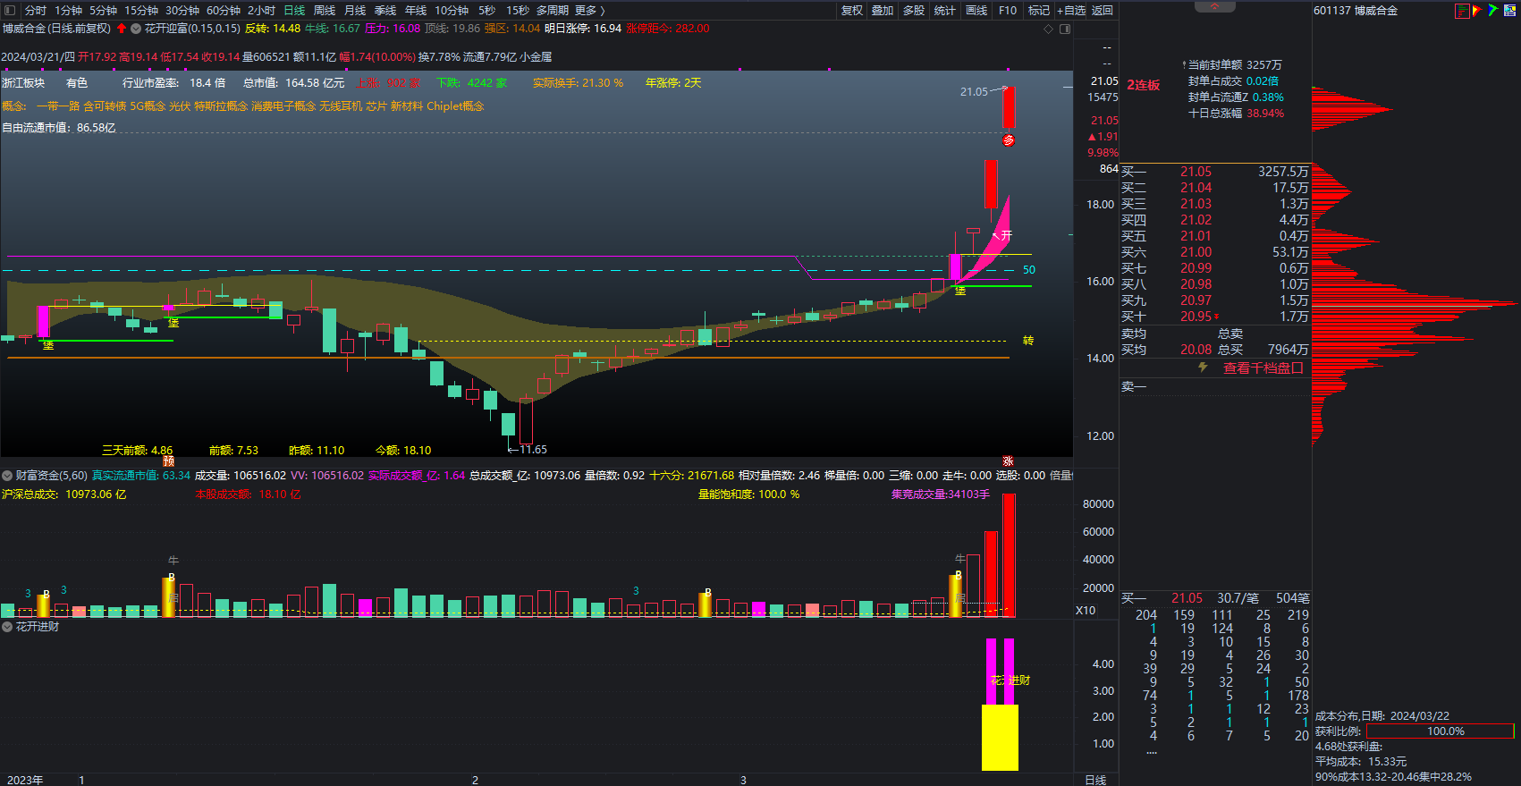
Task: Expand the 财富资金 indicator dropdown
Action: (x=7, y=476)
